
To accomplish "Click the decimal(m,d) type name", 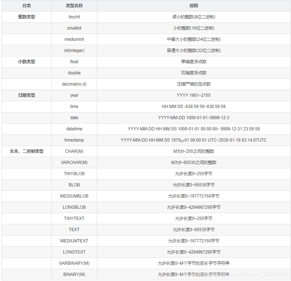I will (x=74, y=84).
